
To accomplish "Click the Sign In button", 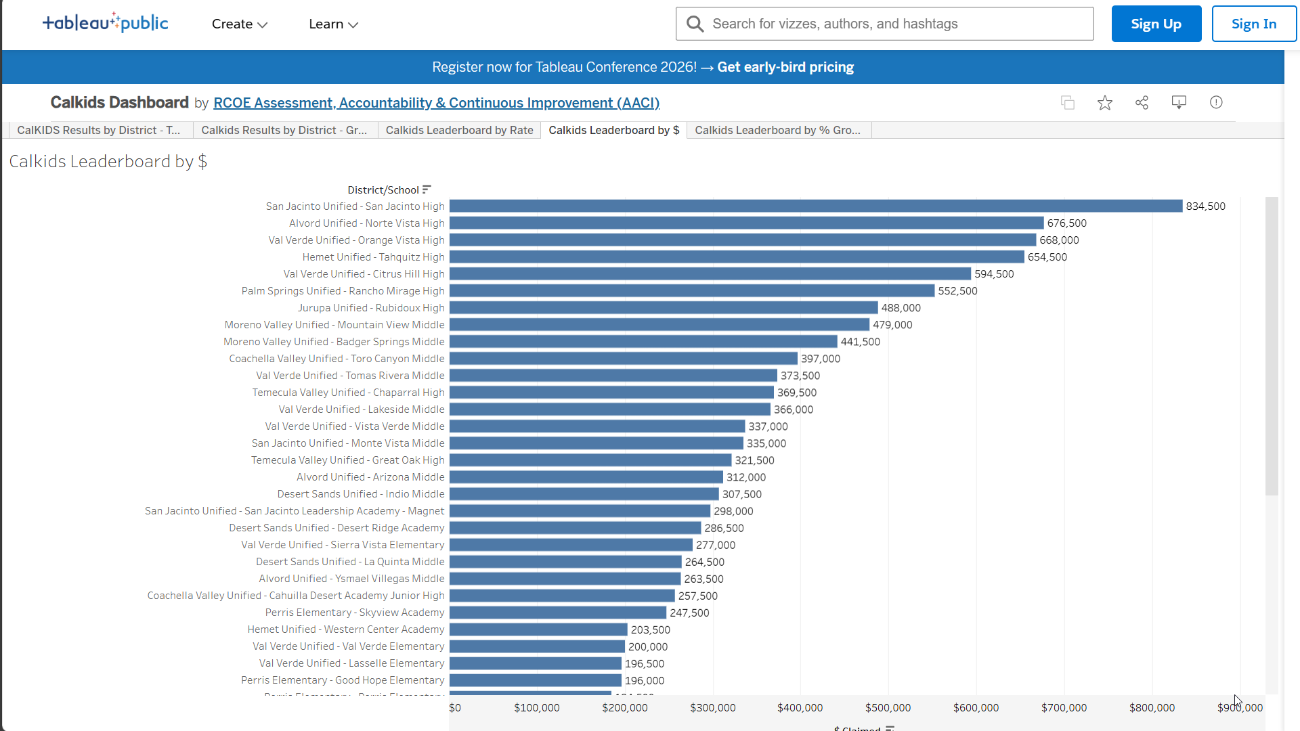I will (1253, 23).
